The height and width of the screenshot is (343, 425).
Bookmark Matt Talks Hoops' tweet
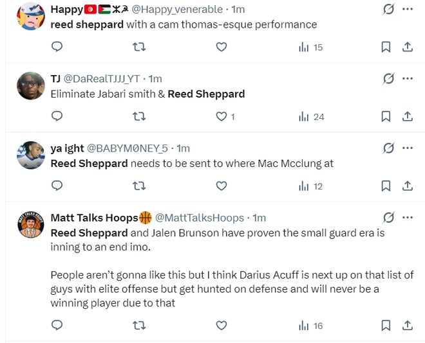(386, 326)
